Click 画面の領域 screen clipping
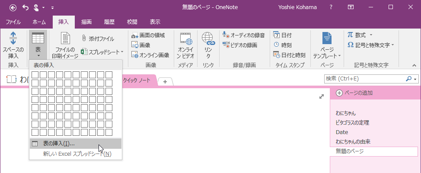This screenshot has height=173, width=421. click(x=148, y=35)
